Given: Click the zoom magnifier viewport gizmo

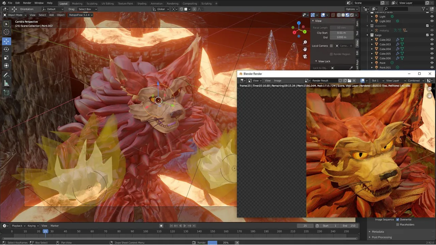Looking at the screenshot, I should [x=305, y=43].
